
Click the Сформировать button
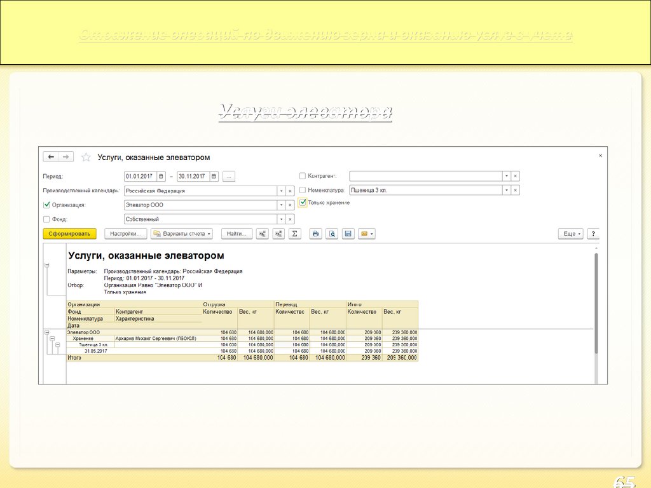pyautogui.click(x=69, y=234)
